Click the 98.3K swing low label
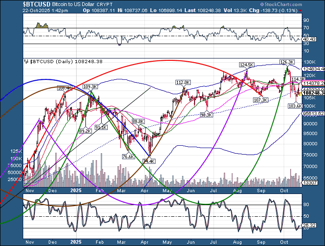This screenshot has height=246, width=325. [207, 114]
